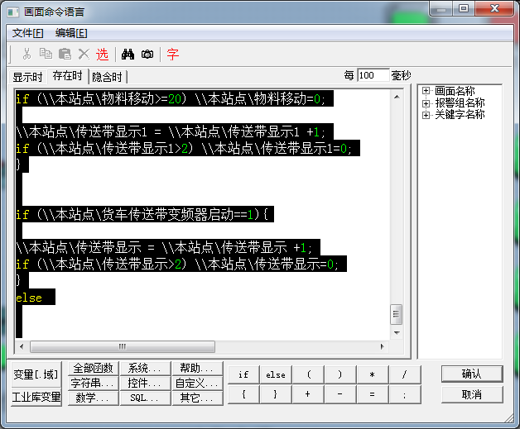Expand the 画面名称 tree node
The height and width of the screenshot is (429, 520).
tap(426, 91)
